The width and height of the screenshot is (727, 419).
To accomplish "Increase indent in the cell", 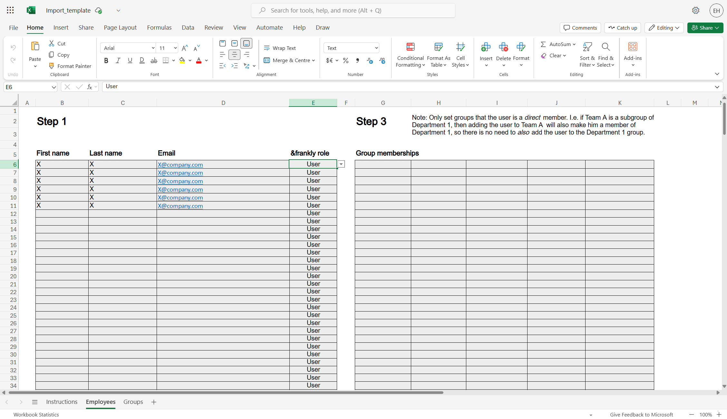I will pos(234,66).
